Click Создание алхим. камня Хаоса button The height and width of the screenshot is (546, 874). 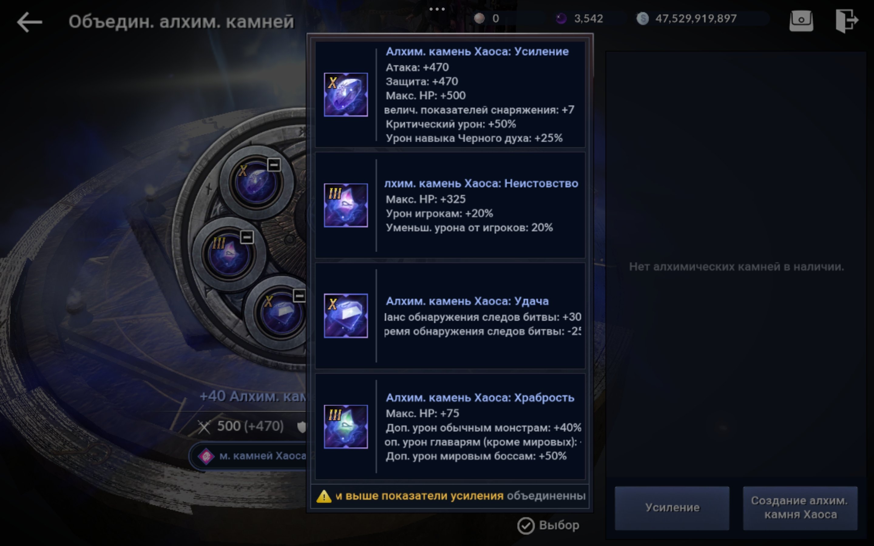pos(800,508)
